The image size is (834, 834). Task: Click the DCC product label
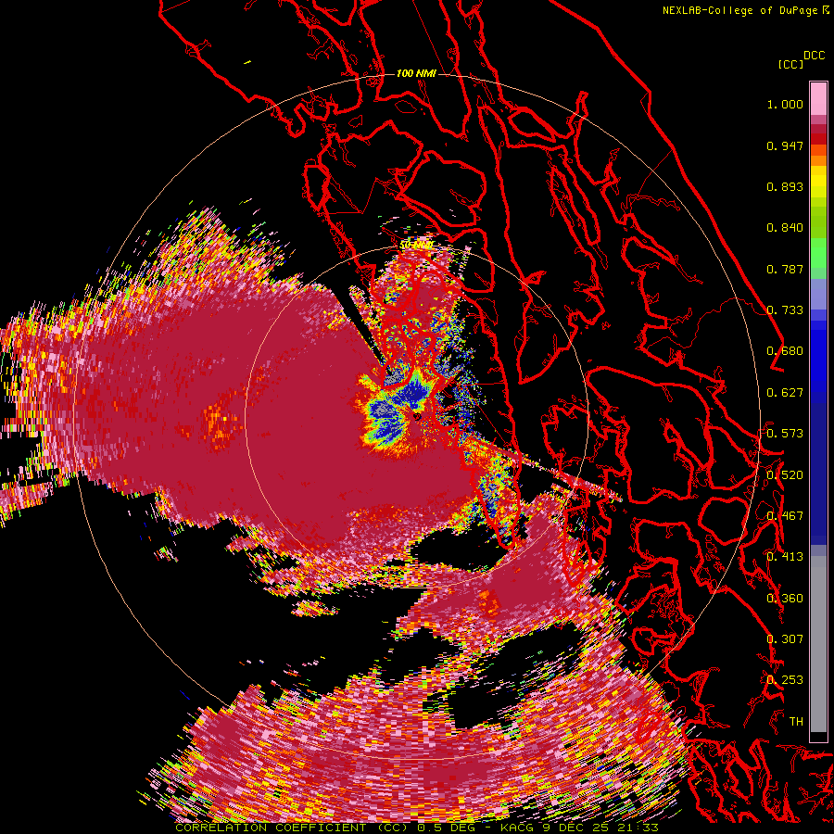pyautogui.click(x=815, y=56)
